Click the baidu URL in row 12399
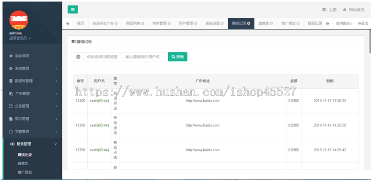Image resolution: width=372 pixels, height=181 pixels. tap(203, 125)
